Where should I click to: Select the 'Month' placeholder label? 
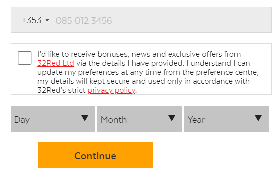coord(114,120)
